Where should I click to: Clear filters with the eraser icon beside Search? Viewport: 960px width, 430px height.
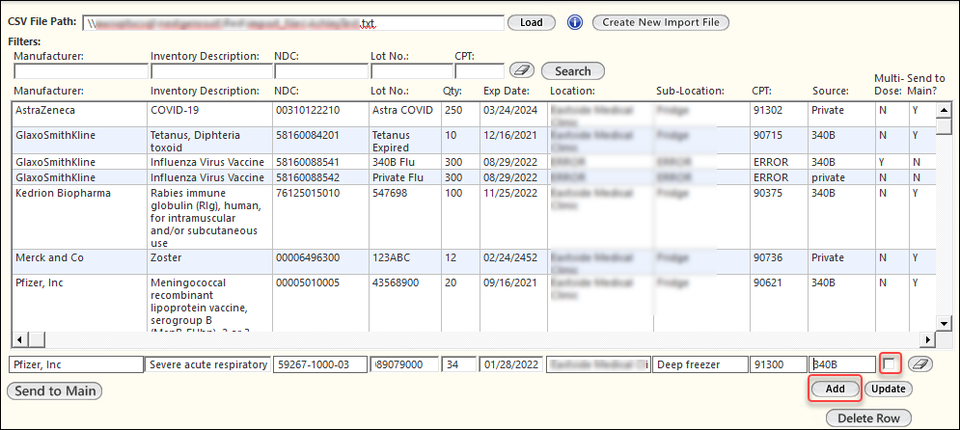tap(521, 71)
